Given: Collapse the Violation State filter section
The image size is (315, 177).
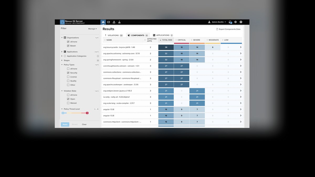Looking at the screenshot, I should tap(62, 91).
